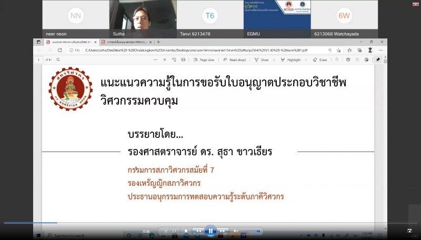Open a new browser tab with plus button
Viewport: 421px width, 240px height.
(x=158, y=42)
